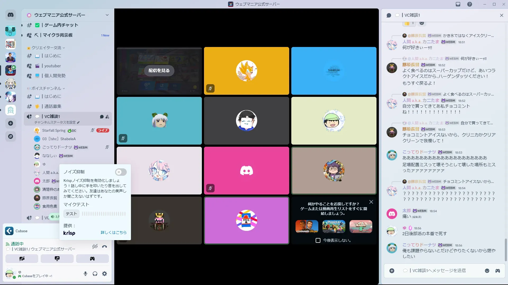
Task: Select the 通話募集 channel
Action: [x=53, y=106]
